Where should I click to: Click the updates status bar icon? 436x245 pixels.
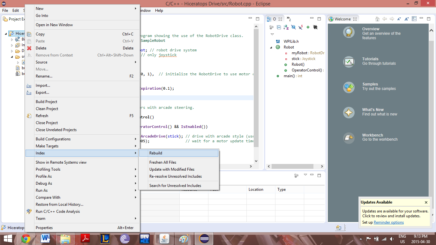coord(339,228)
